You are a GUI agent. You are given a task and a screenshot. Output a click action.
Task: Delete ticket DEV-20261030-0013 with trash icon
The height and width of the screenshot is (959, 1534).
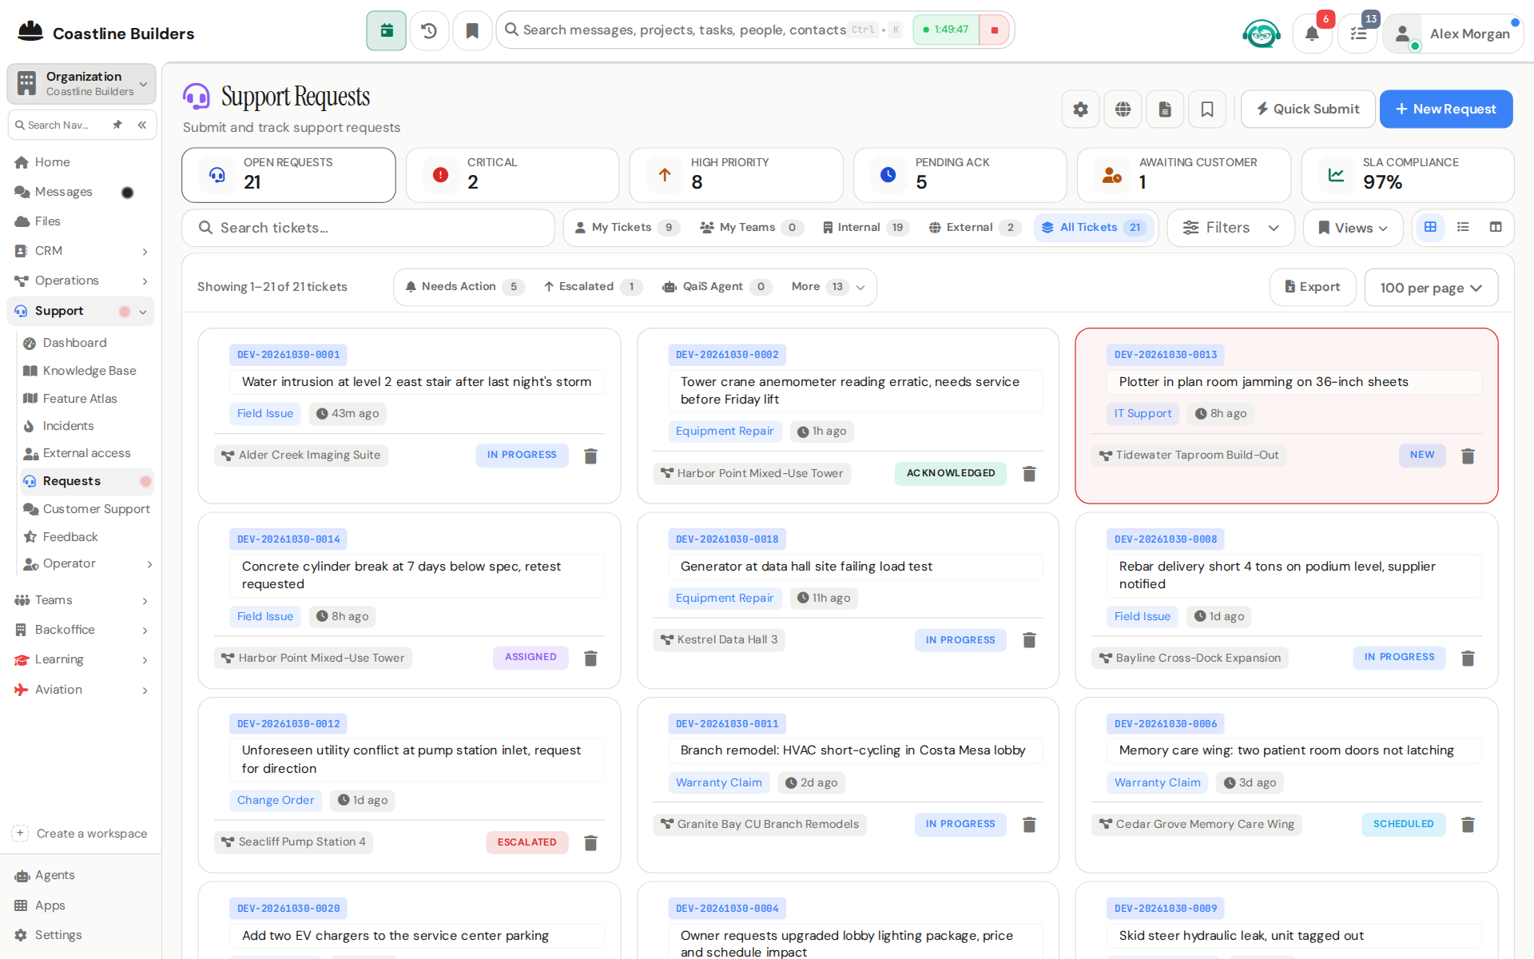pos(1468,456)
